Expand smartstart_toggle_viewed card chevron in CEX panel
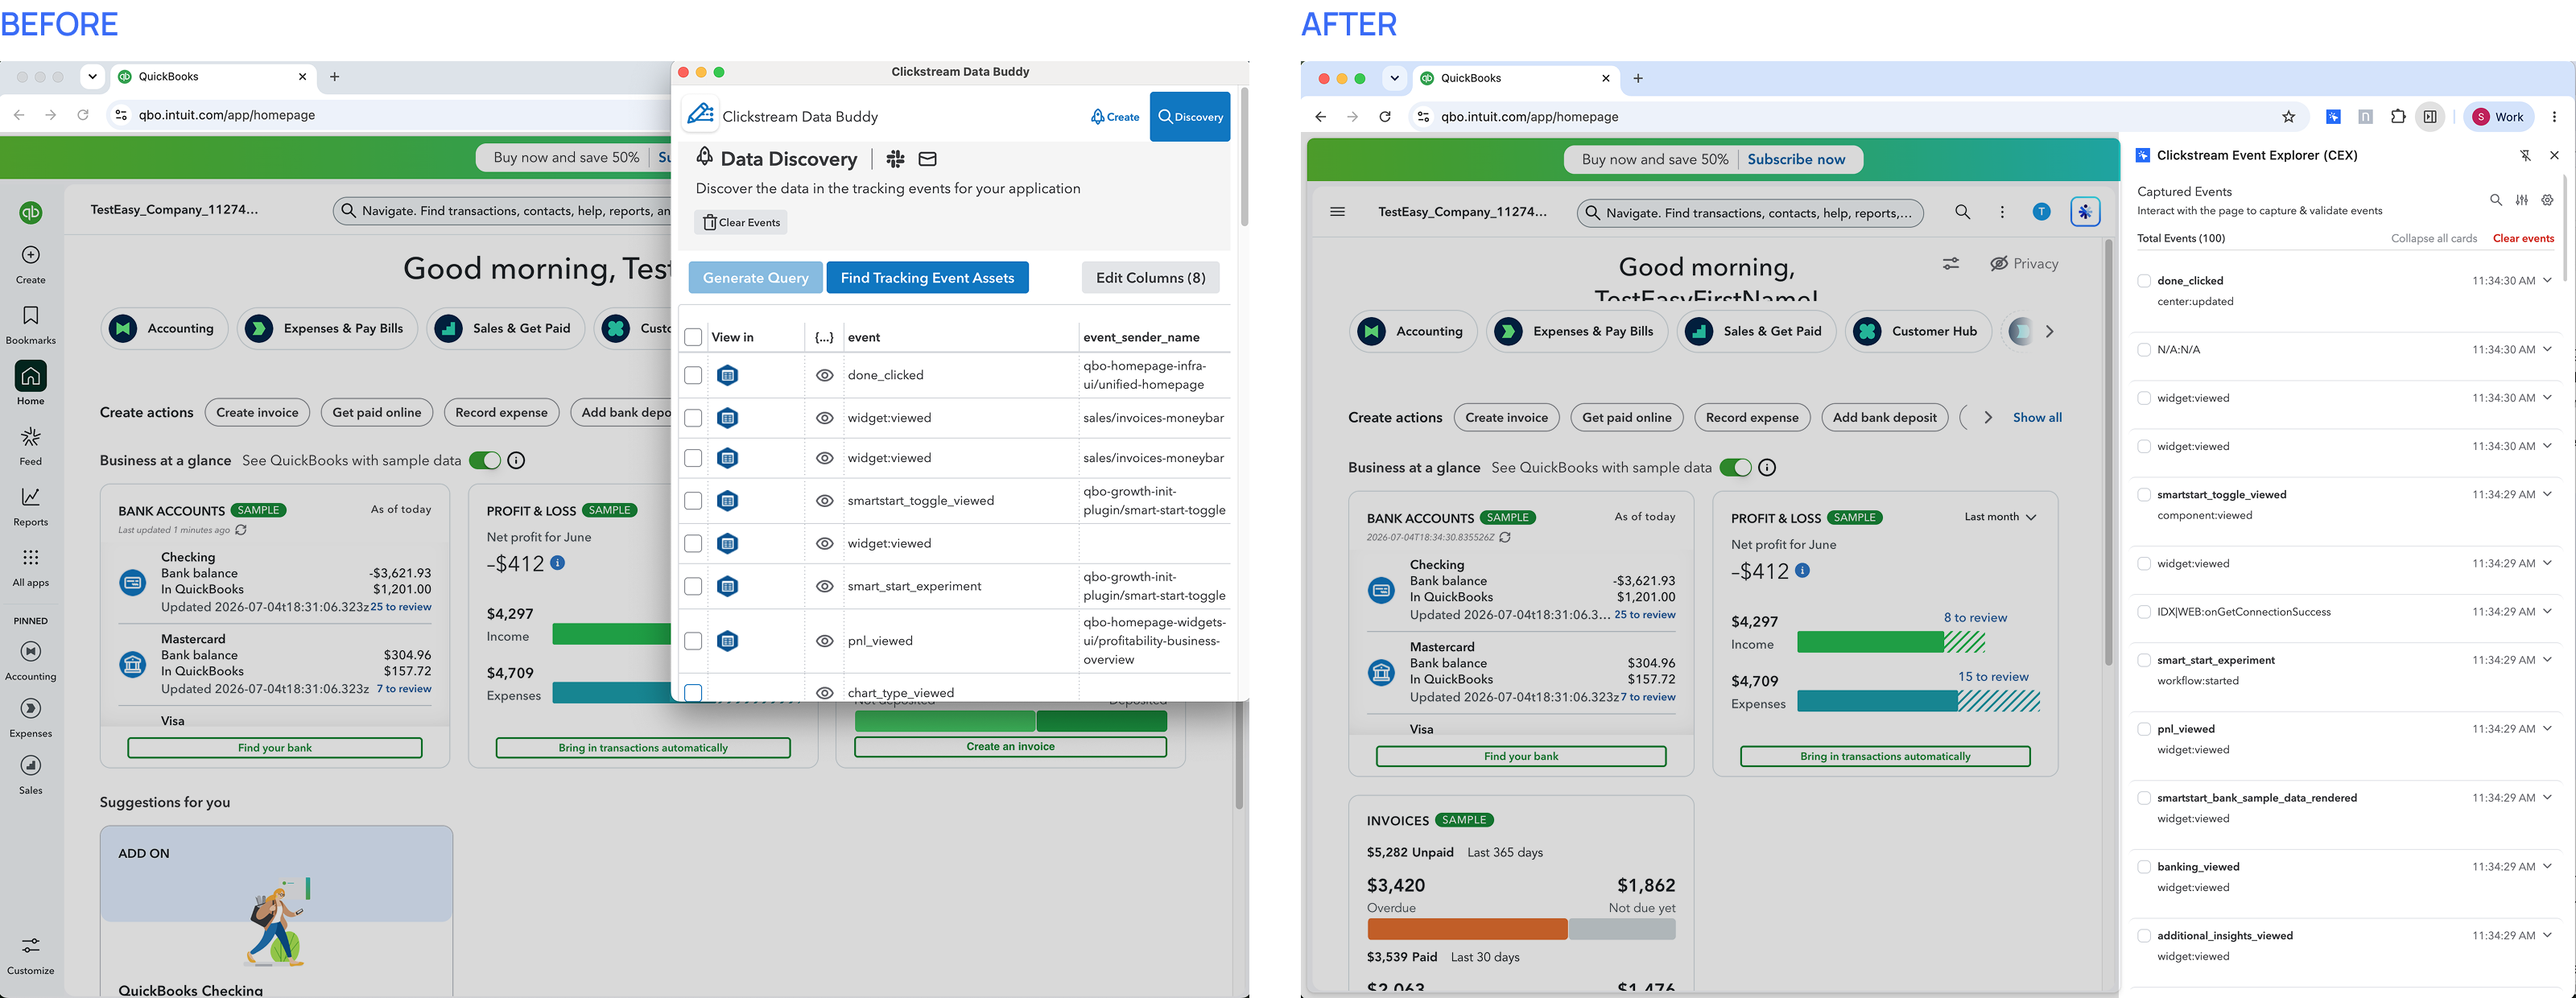The width and height of the screenshot is (2576, 998). 2548,494
